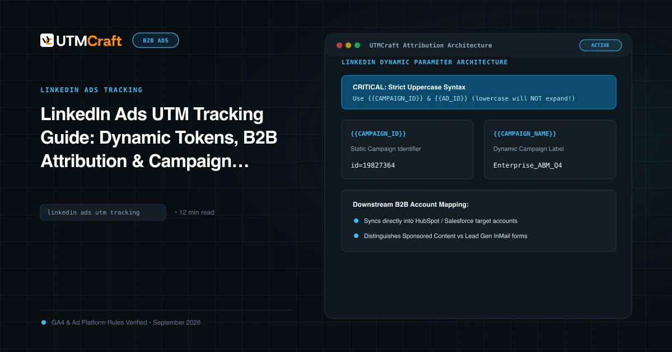
Task: Click the Distinguishes Sponsored Content vs Lead Gen line
Action: pyautogui.click(x=445, y=236)
